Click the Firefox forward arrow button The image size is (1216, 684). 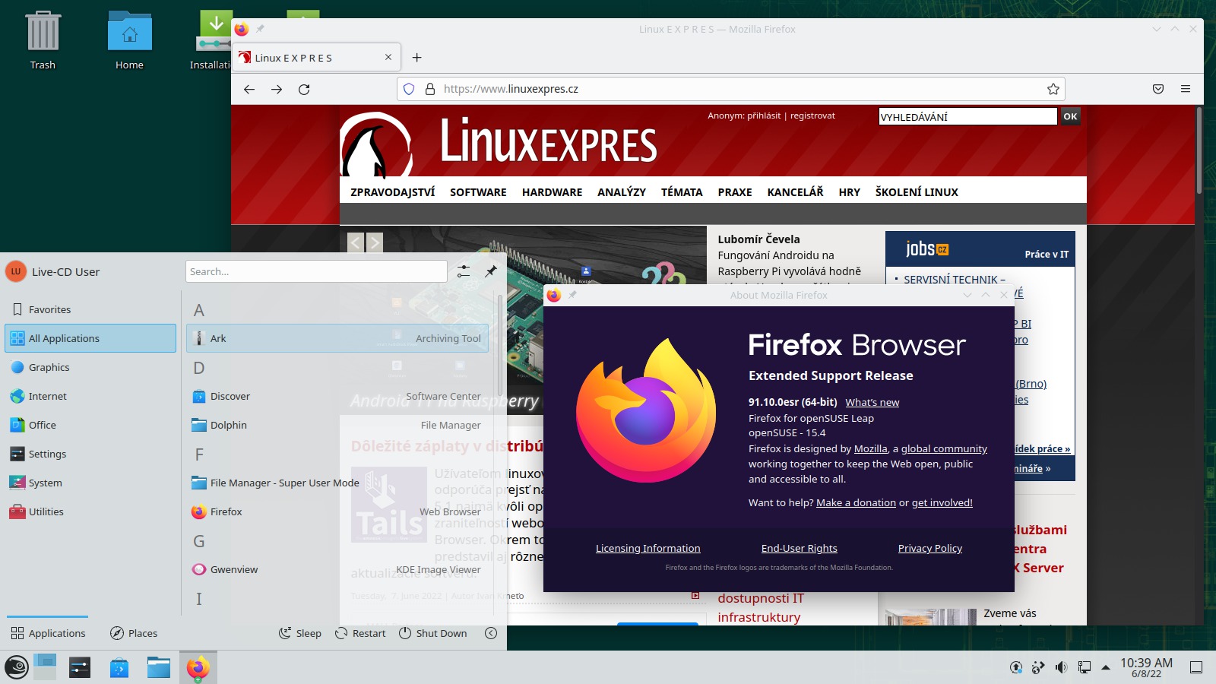pyautogui.click(x=277, y=89)
